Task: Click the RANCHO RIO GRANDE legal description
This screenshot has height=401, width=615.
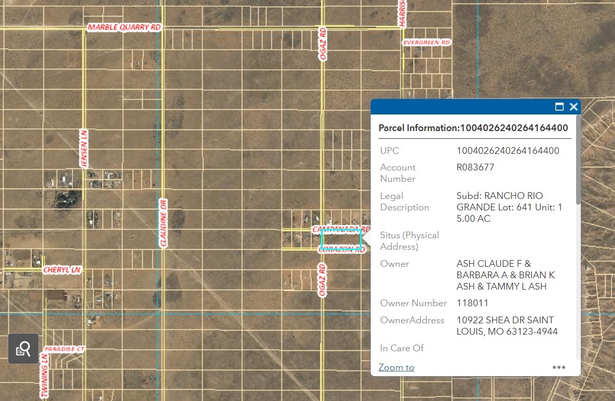Action: pyautogui.click(x=509, y=207)
